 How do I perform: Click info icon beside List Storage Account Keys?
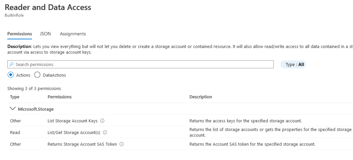pyautogui.click(x=102, y=121)
